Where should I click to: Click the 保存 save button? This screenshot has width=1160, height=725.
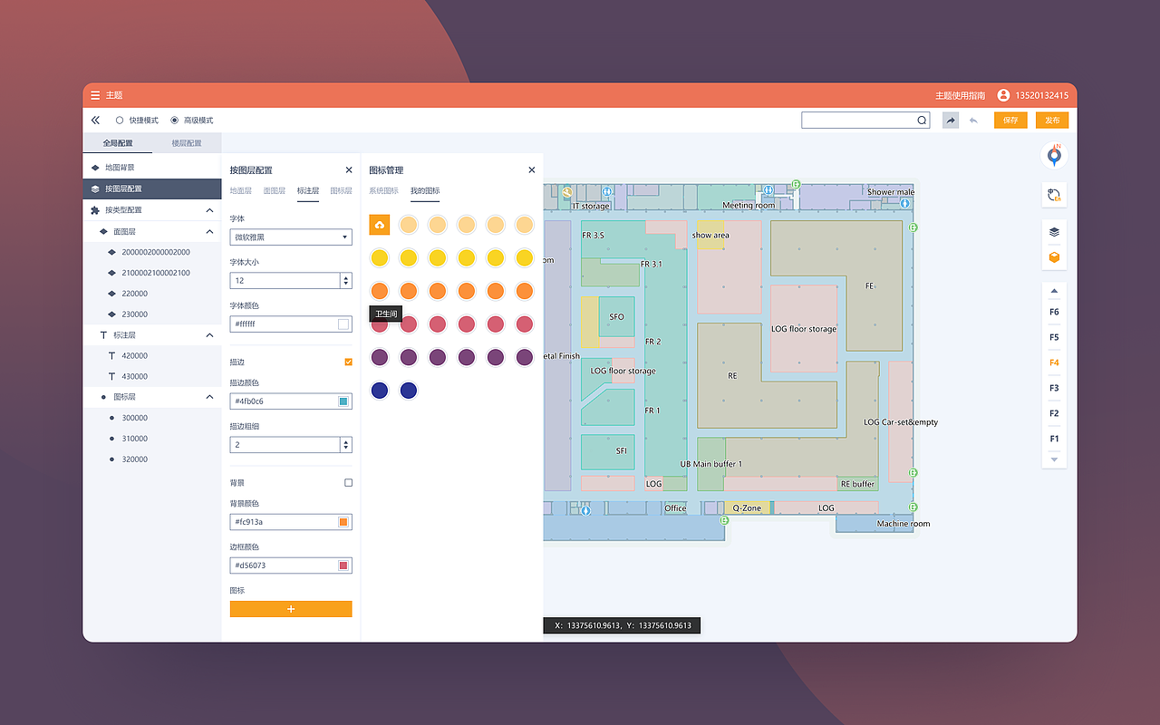click(x=1010, y=120)
